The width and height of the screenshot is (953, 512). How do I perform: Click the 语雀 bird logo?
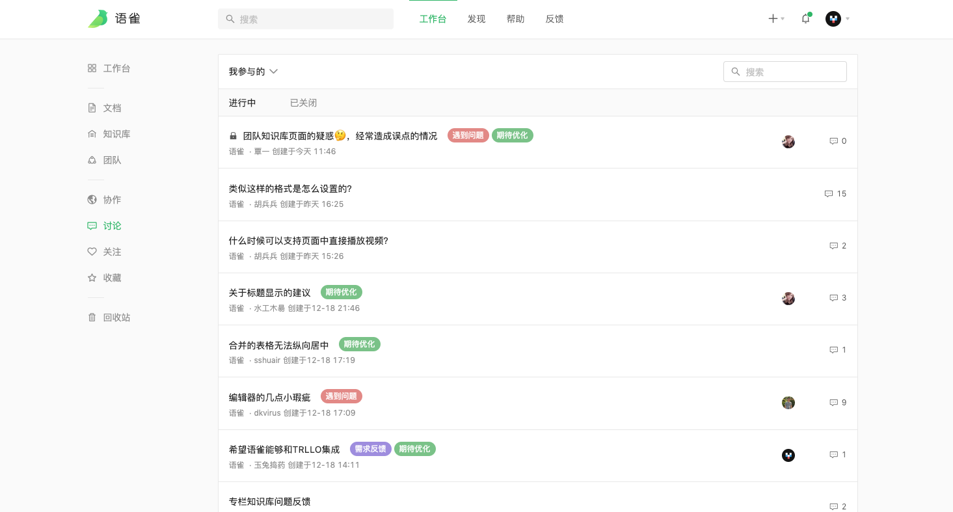(98, 19)
